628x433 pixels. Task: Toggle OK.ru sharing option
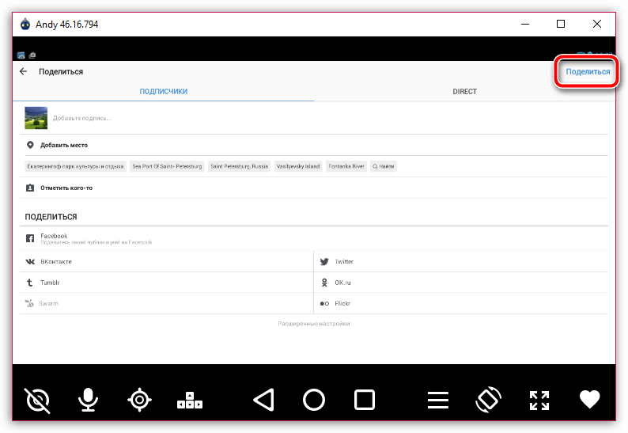point(461,283)
